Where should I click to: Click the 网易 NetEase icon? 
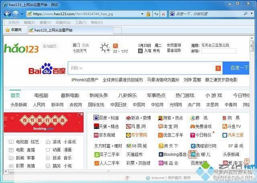pos(224,118)
